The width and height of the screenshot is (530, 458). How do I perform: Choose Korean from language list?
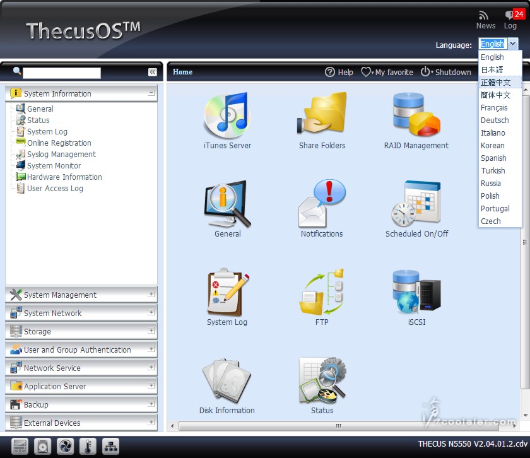(500, 146)
